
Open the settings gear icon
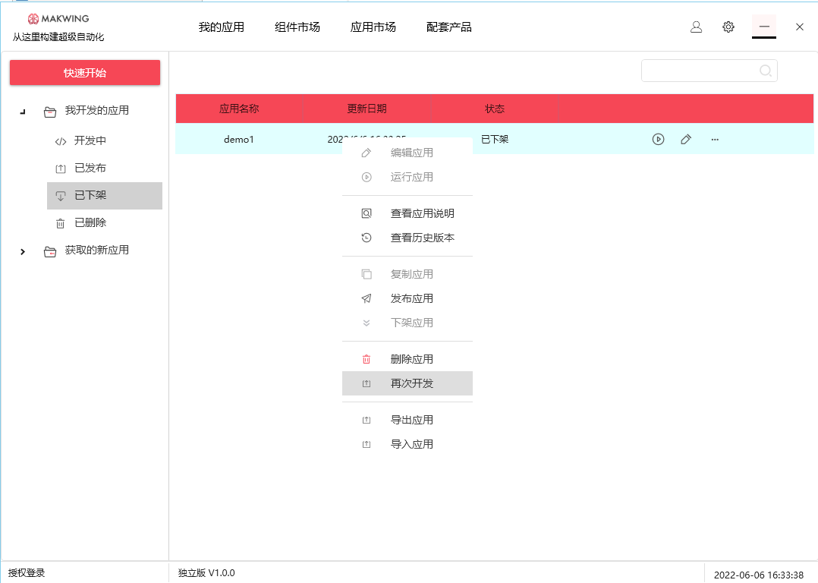(x=728, y=27)
